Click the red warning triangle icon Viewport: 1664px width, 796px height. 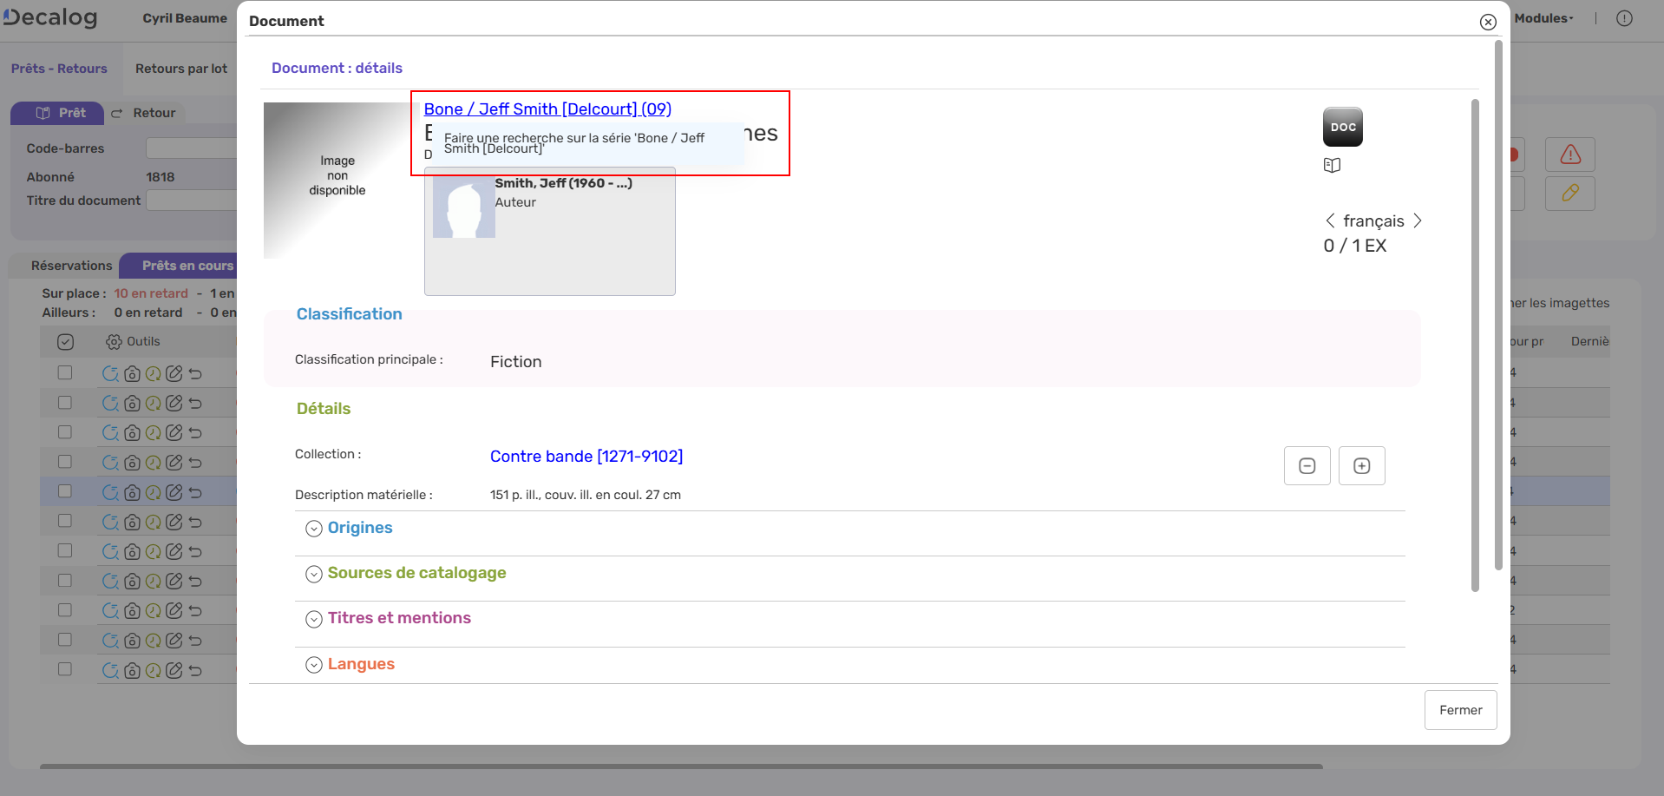pos(1570,154)
